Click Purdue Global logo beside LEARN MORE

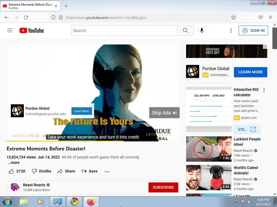point(193,71)
